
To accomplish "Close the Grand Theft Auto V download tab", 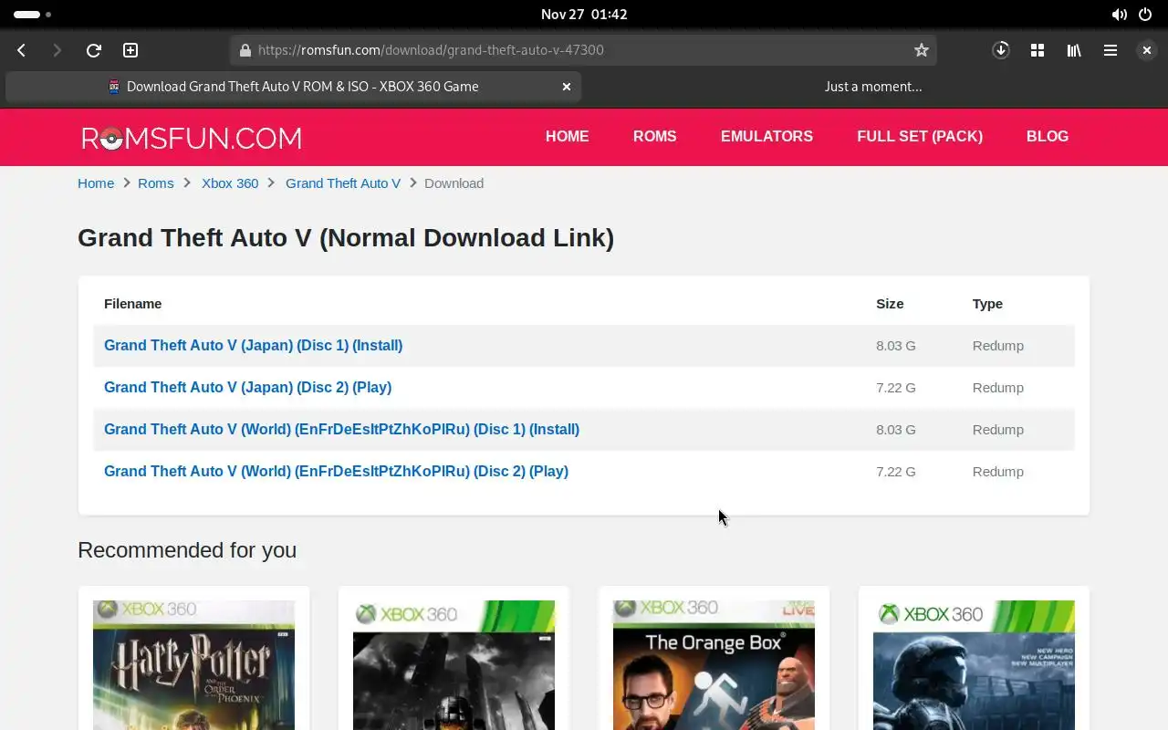I will pyautogui.click(x=567, y=87).
